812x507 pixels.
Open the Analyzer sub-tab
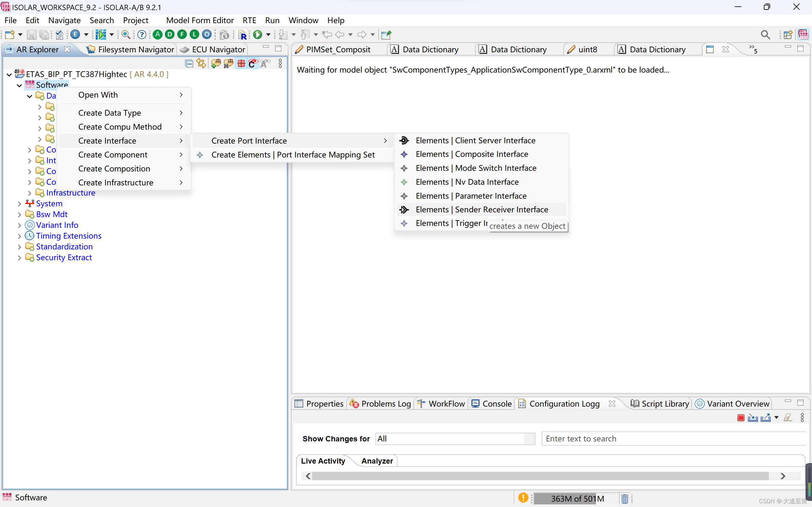tap(377, 461)
